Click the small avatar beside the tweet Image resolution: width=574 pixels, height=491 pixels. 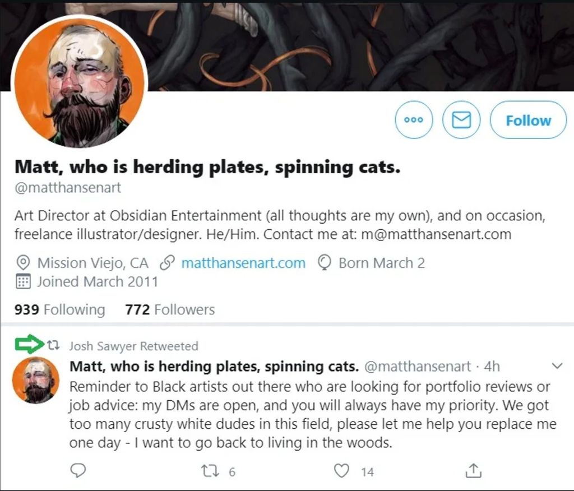(36, 380)
